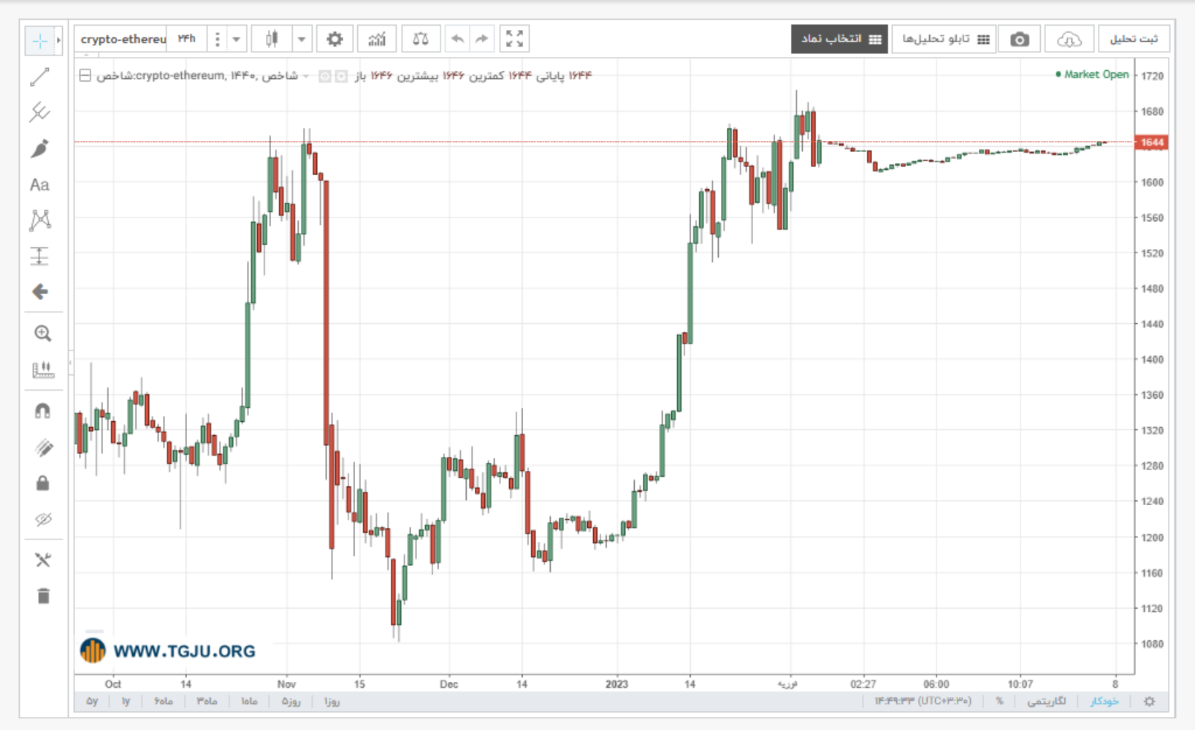Image resolution: width=1195 pixels, height=730 pixels.
Task: Select the trend line drawing tool
Action: 40,77
